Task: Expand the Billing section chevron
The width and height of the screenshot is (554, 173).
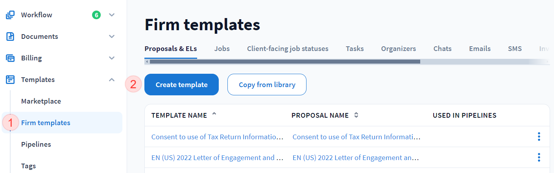Action: 112,58
